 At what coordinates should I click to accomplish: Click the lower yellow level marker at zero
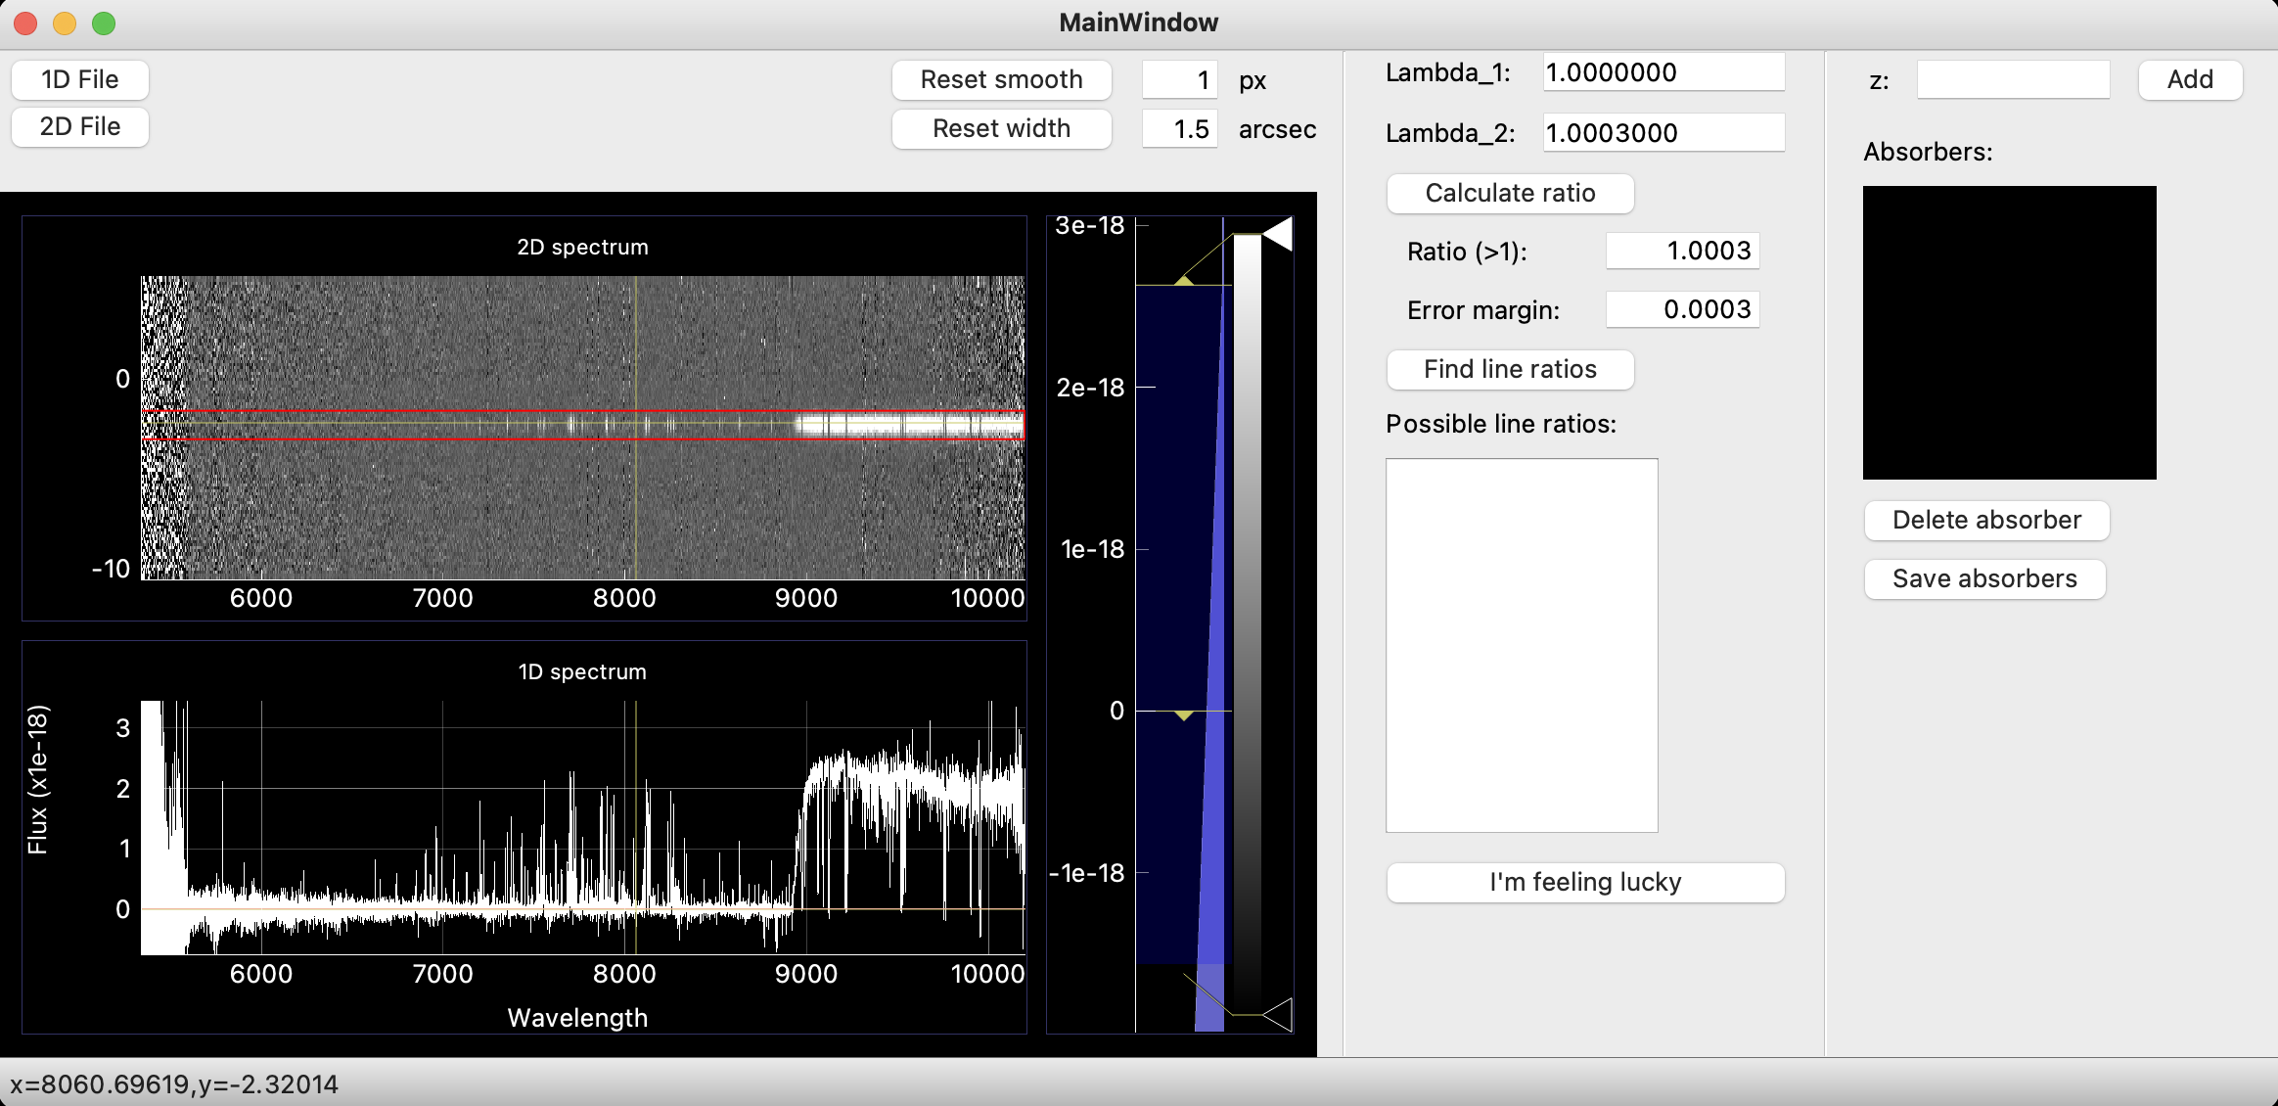(x=1184, y=714)
